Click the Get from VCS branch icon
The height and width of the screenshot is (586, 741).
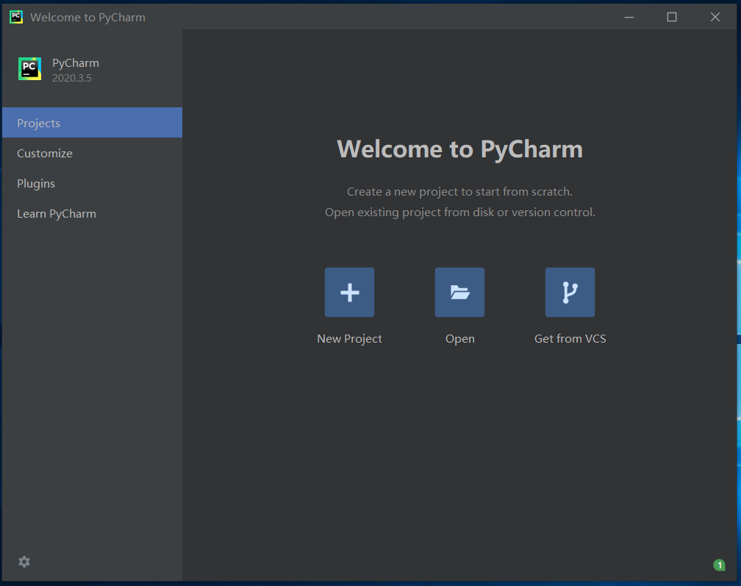pos(570,292)
